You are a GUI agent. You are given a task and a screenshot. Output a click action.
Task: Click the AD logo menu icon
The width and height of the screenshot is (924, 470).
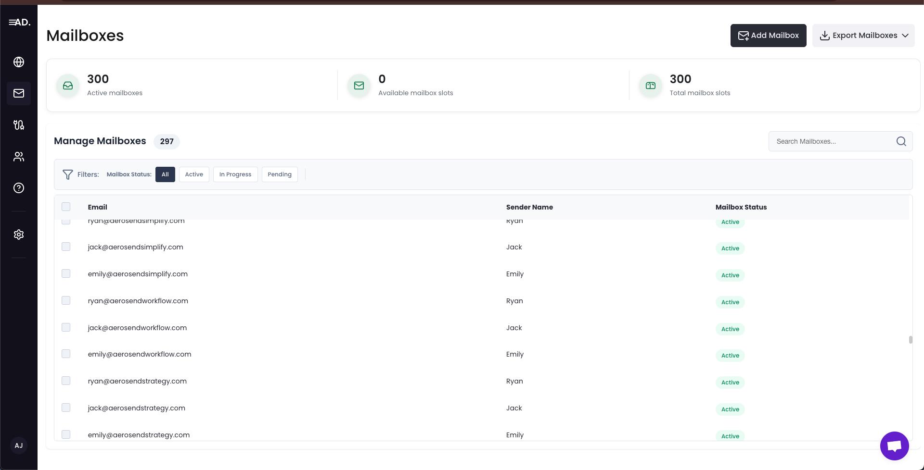[x=19, y=22]
